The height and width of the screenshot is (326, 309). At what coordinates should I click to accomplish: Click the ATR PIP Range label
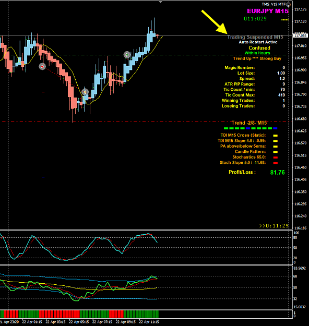(x=240, y=84)
